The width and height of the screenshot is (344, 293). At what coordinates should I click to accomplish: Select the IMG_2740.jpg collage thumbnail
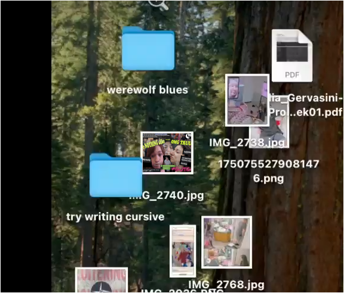coord(167,152)
